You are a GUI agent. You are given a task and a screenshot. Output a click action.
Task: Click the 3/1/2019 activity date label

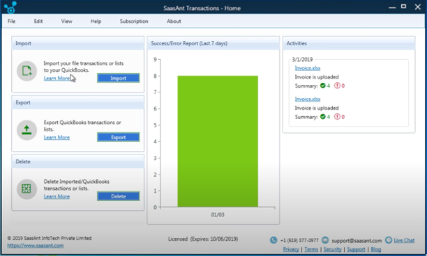pos(302,59)
